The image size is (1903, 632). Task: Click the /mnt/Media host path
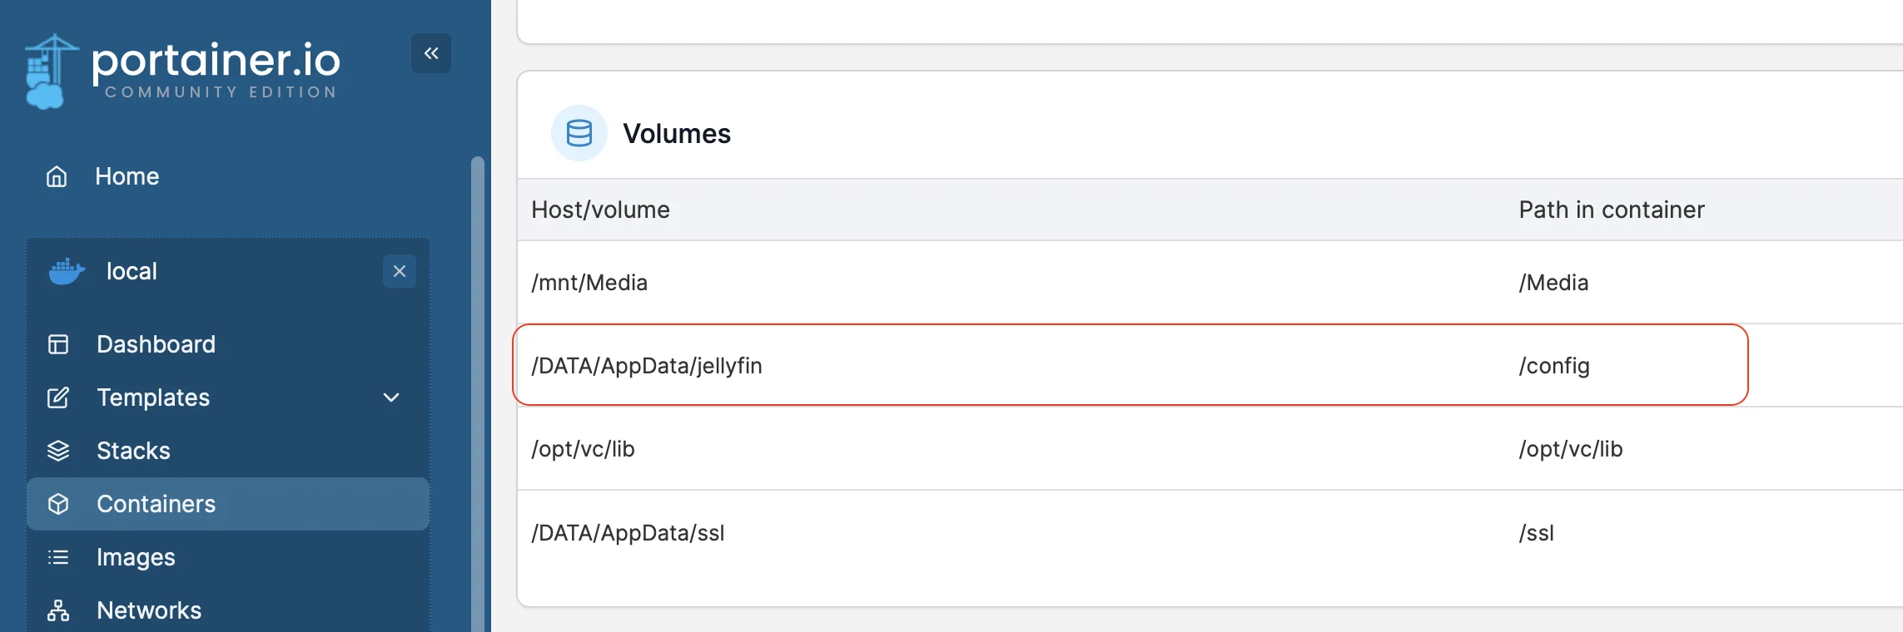coord(589,283)
